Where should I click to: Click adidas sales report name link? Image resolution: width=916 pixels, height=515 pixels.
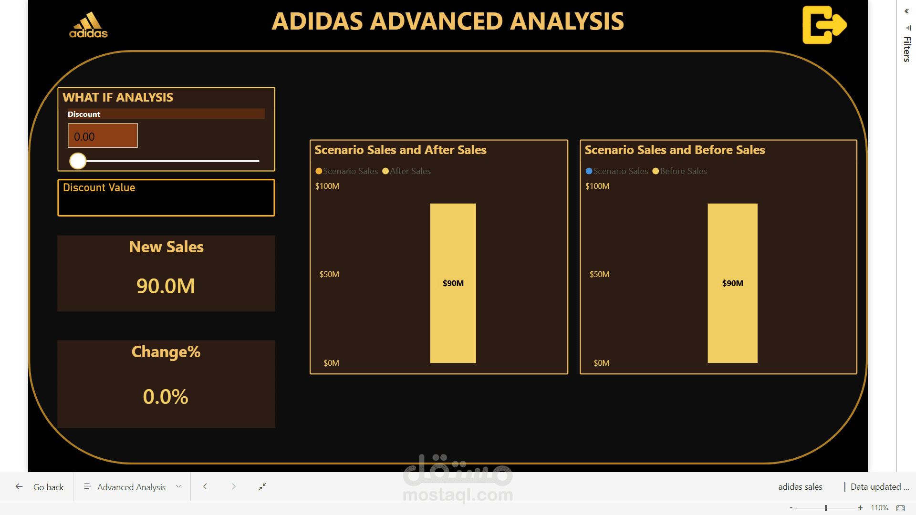click(x=800, y=487)
